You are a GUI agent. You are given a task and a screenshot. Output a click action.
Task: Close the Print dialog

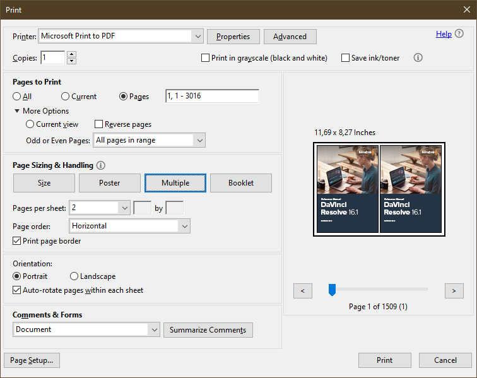pos(467,9)
